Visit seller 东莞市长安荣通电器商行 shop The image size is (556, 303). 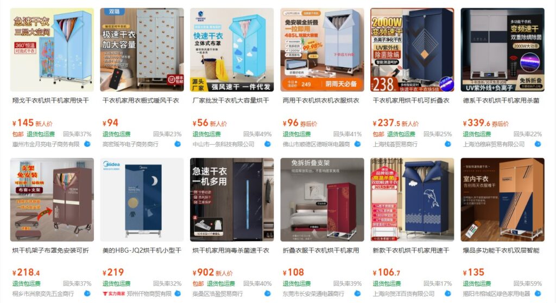[x=313, y=294]
